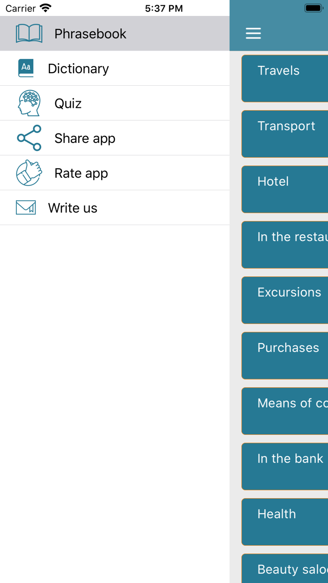This screenshot has width=328, height=583.
Task: Open the Dictionary menu entry
Action: (x=78, y=68)
